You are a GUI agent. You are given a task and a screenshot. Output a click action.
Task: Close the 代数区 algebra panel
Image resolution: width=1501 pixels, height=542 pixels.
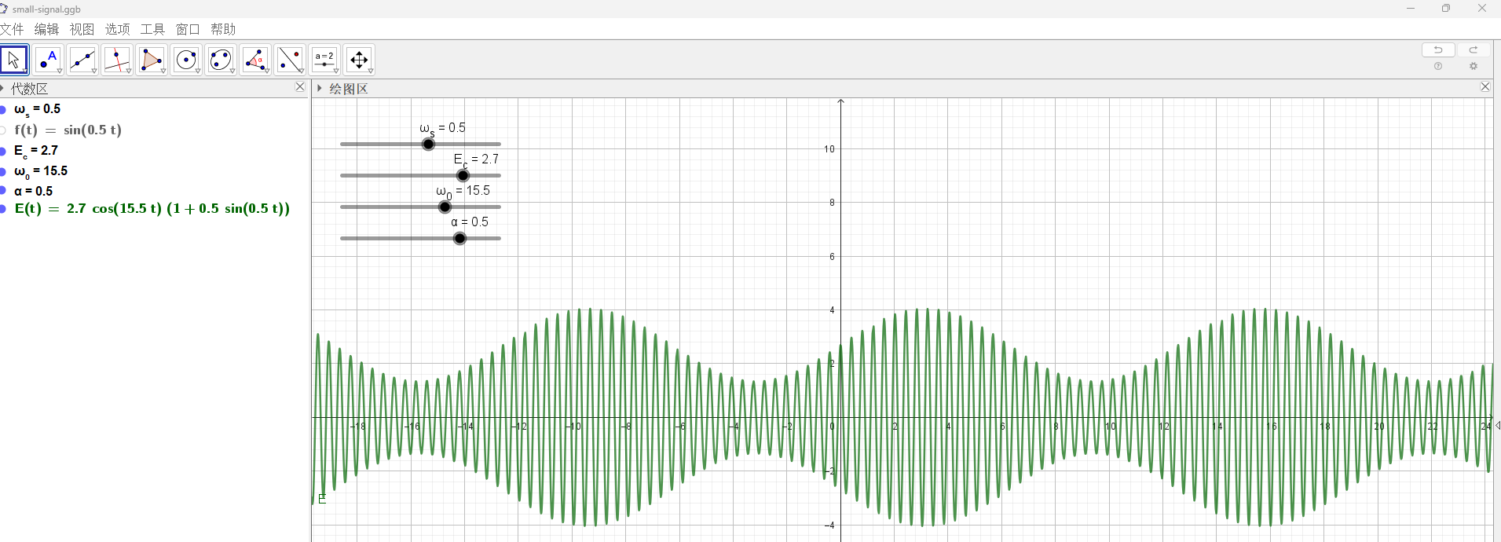click(300, 87)
